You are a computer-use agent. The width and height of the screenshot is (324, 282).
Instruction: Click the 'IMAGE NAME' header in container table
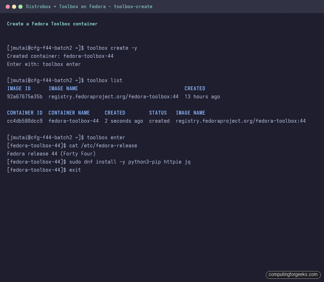click(191, 113)
